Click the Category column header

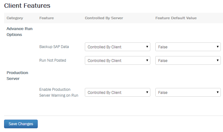15,18
